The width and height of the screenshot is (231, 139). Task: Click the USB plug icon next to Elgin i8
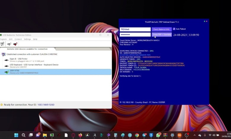(7, 60)
